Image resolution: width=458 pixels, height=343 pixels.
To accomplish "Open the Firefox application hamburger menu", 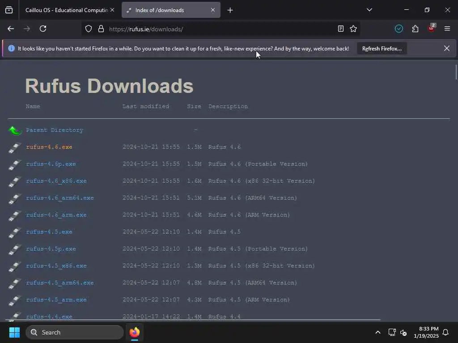I will pos(447,29).
